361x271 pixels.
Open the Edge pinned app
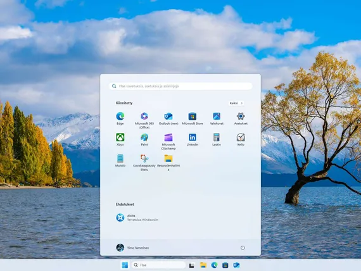pos(120,118)
